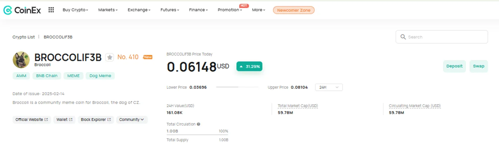Expand the Community links dropdown
Image resolution: width=499 pixels, height=152 pixels.
(x=132, y=120)
